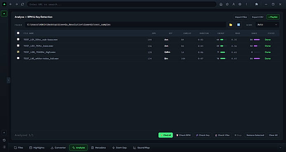Open the user account icon
The width and height of the screenshot is (286, 152).
(x=234, y=4)
